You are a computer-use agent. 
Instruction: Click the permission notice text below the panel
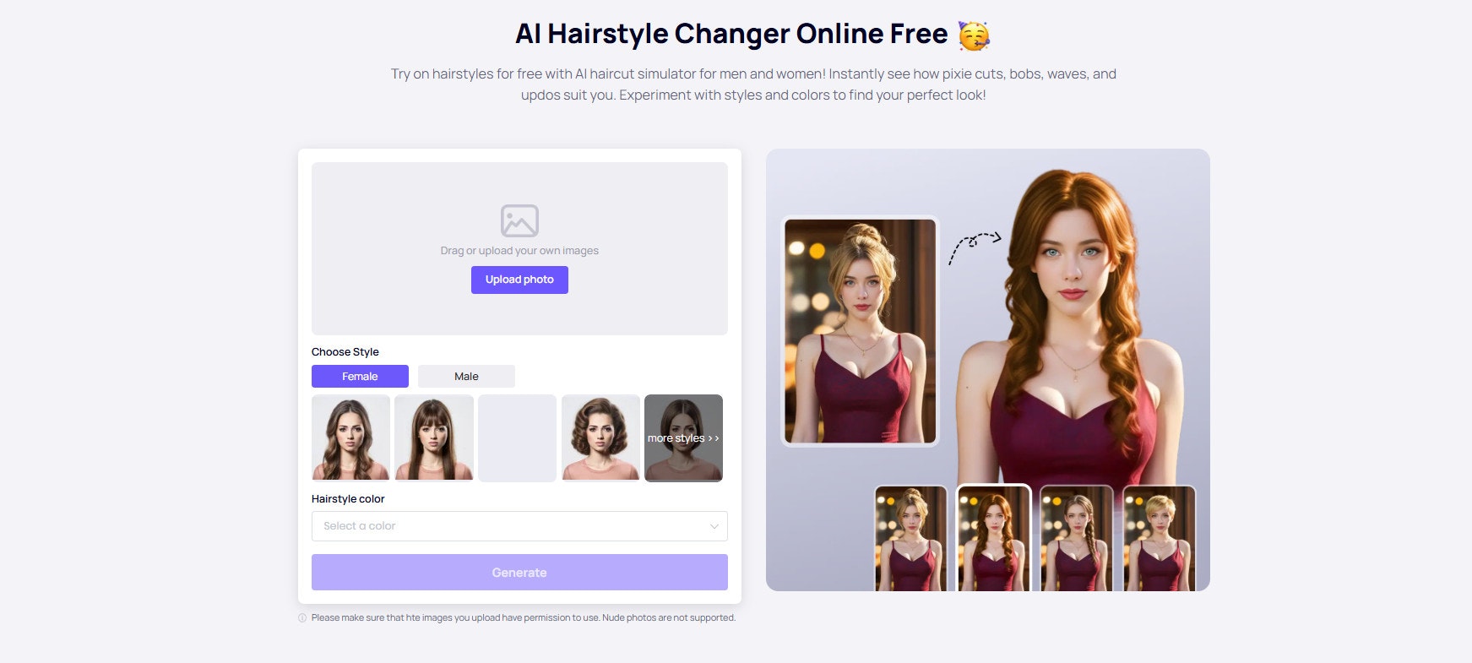(x=524, y=618)
